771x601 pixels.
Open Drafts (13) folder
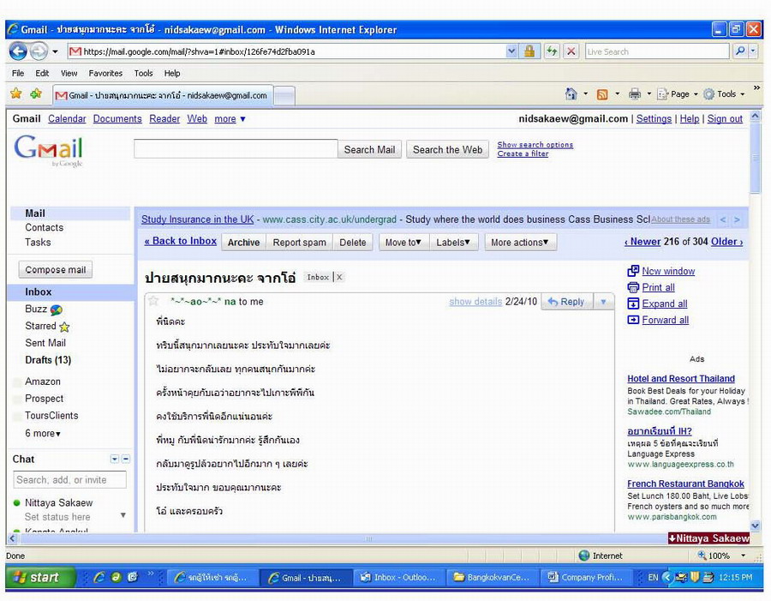tap(48, 360)
